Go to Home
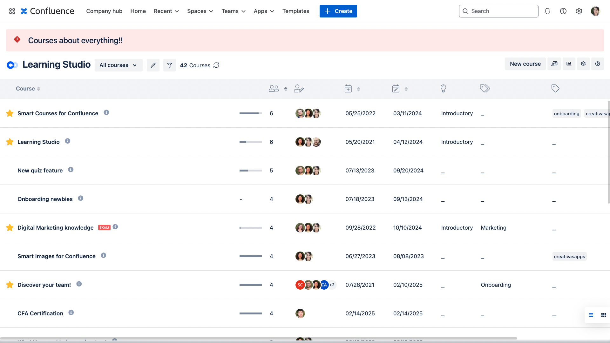 coord(138,11)
